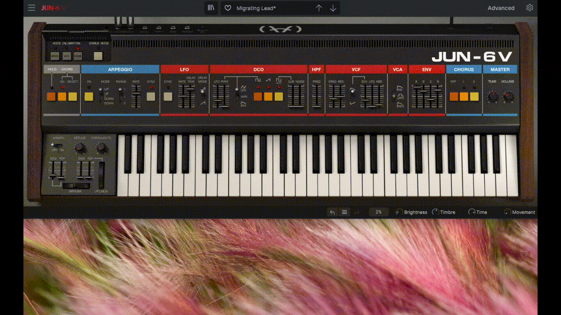This screenshot has height=315, width=561.
Task: Toggle the Chorus Noise button
Action: pos(98,56)
